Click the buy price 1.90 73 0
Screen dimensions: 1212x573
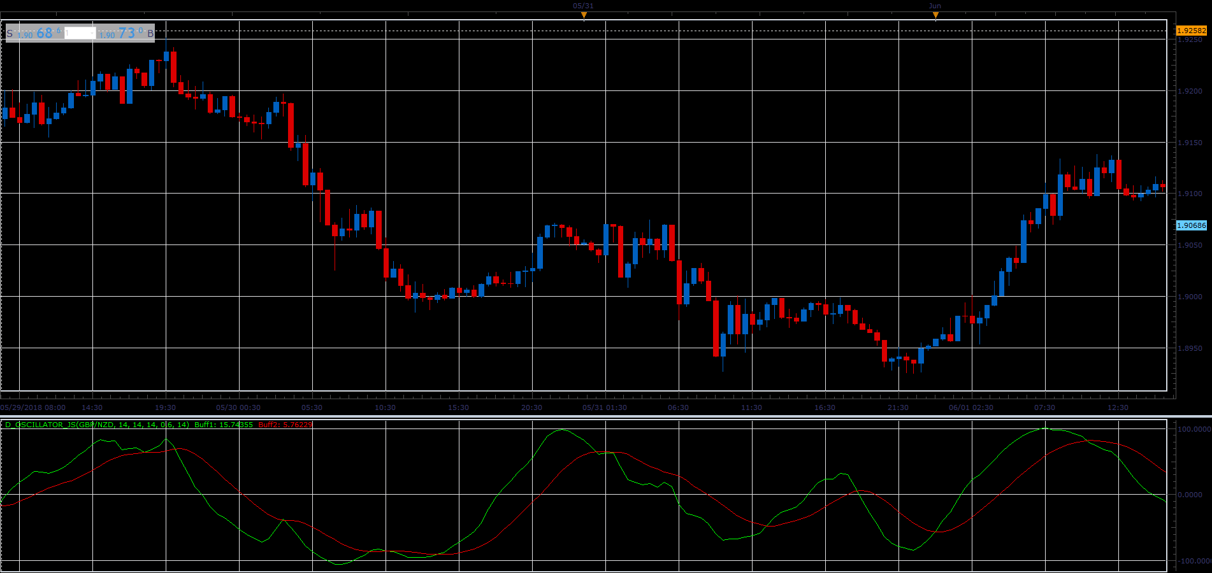(x=121, y=33)
